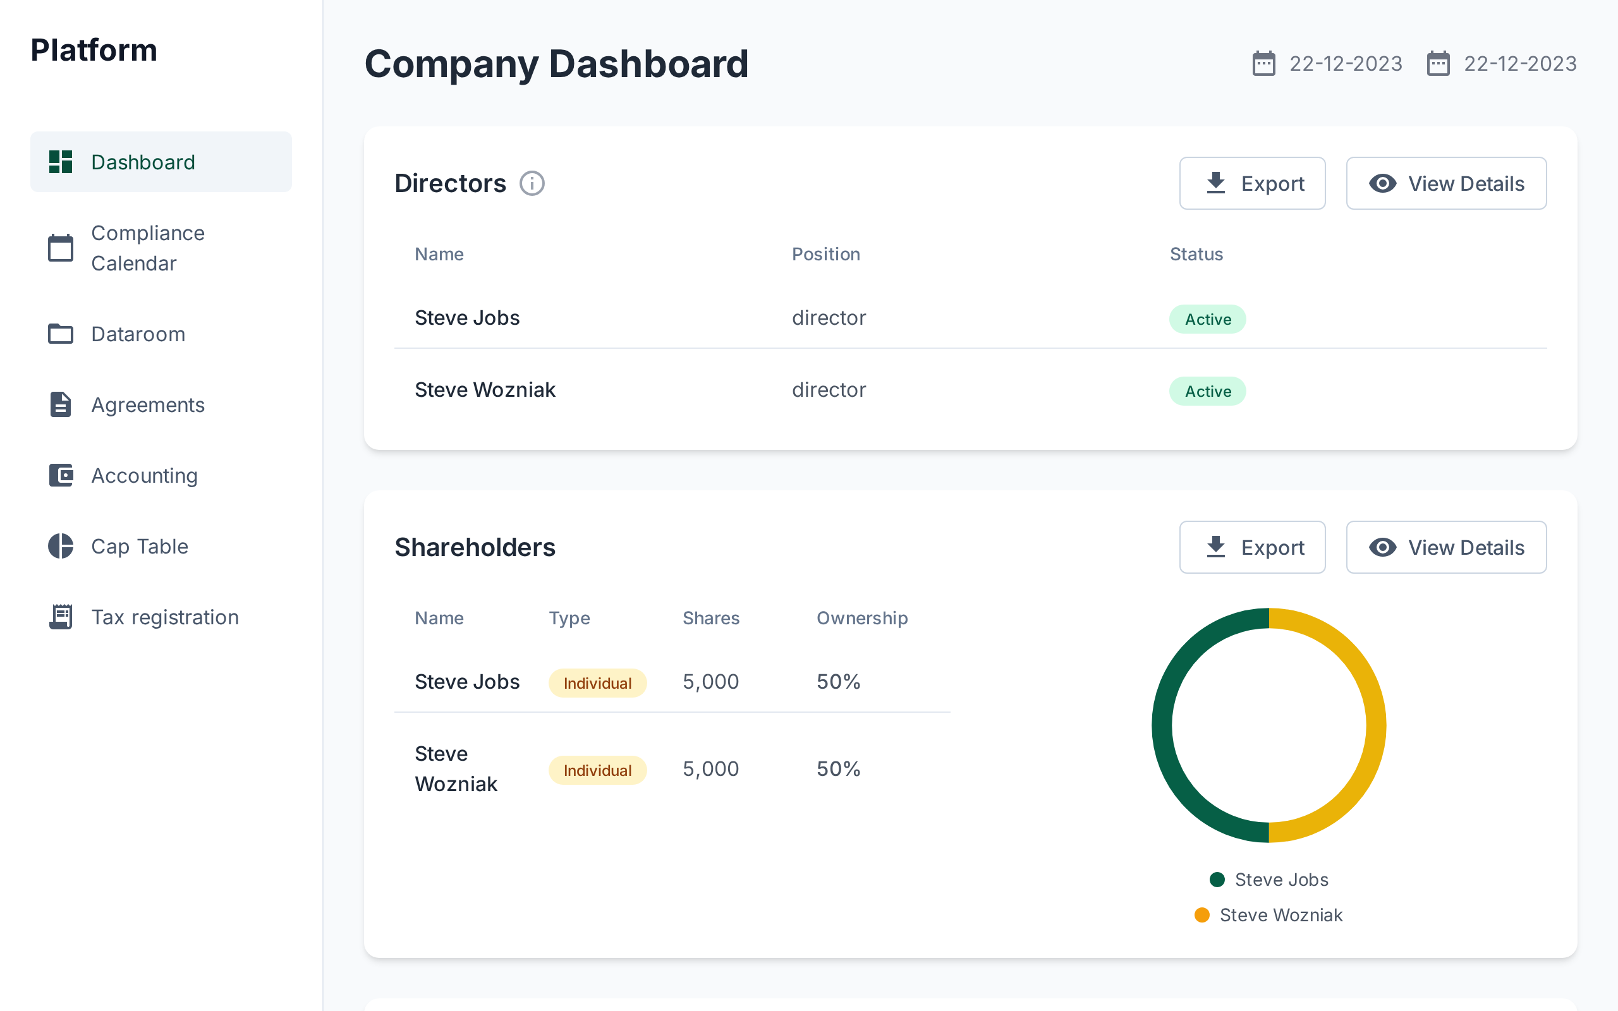The image size is (1618, 1011).
Task: Click the Shares column header
Action: click(x=710, y=618)
